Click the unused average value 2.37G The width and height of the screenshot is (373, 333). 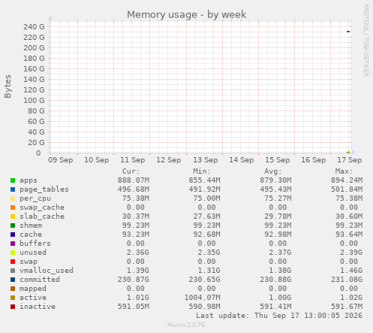[280, 253]
